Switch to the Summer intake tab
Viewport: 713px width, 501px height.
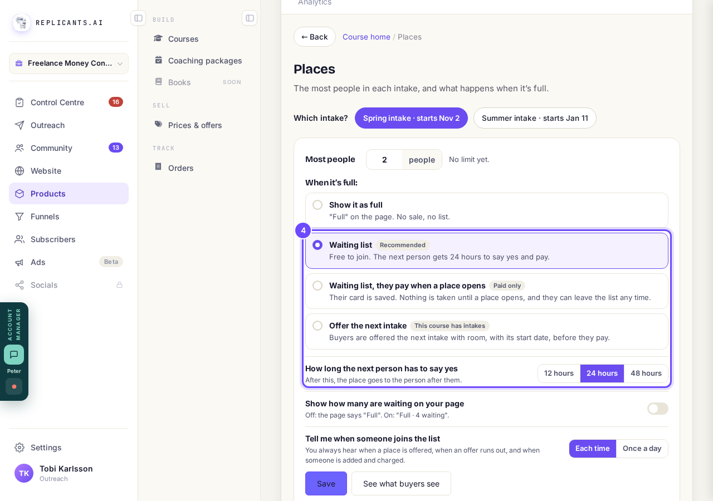tap(535, 118)
